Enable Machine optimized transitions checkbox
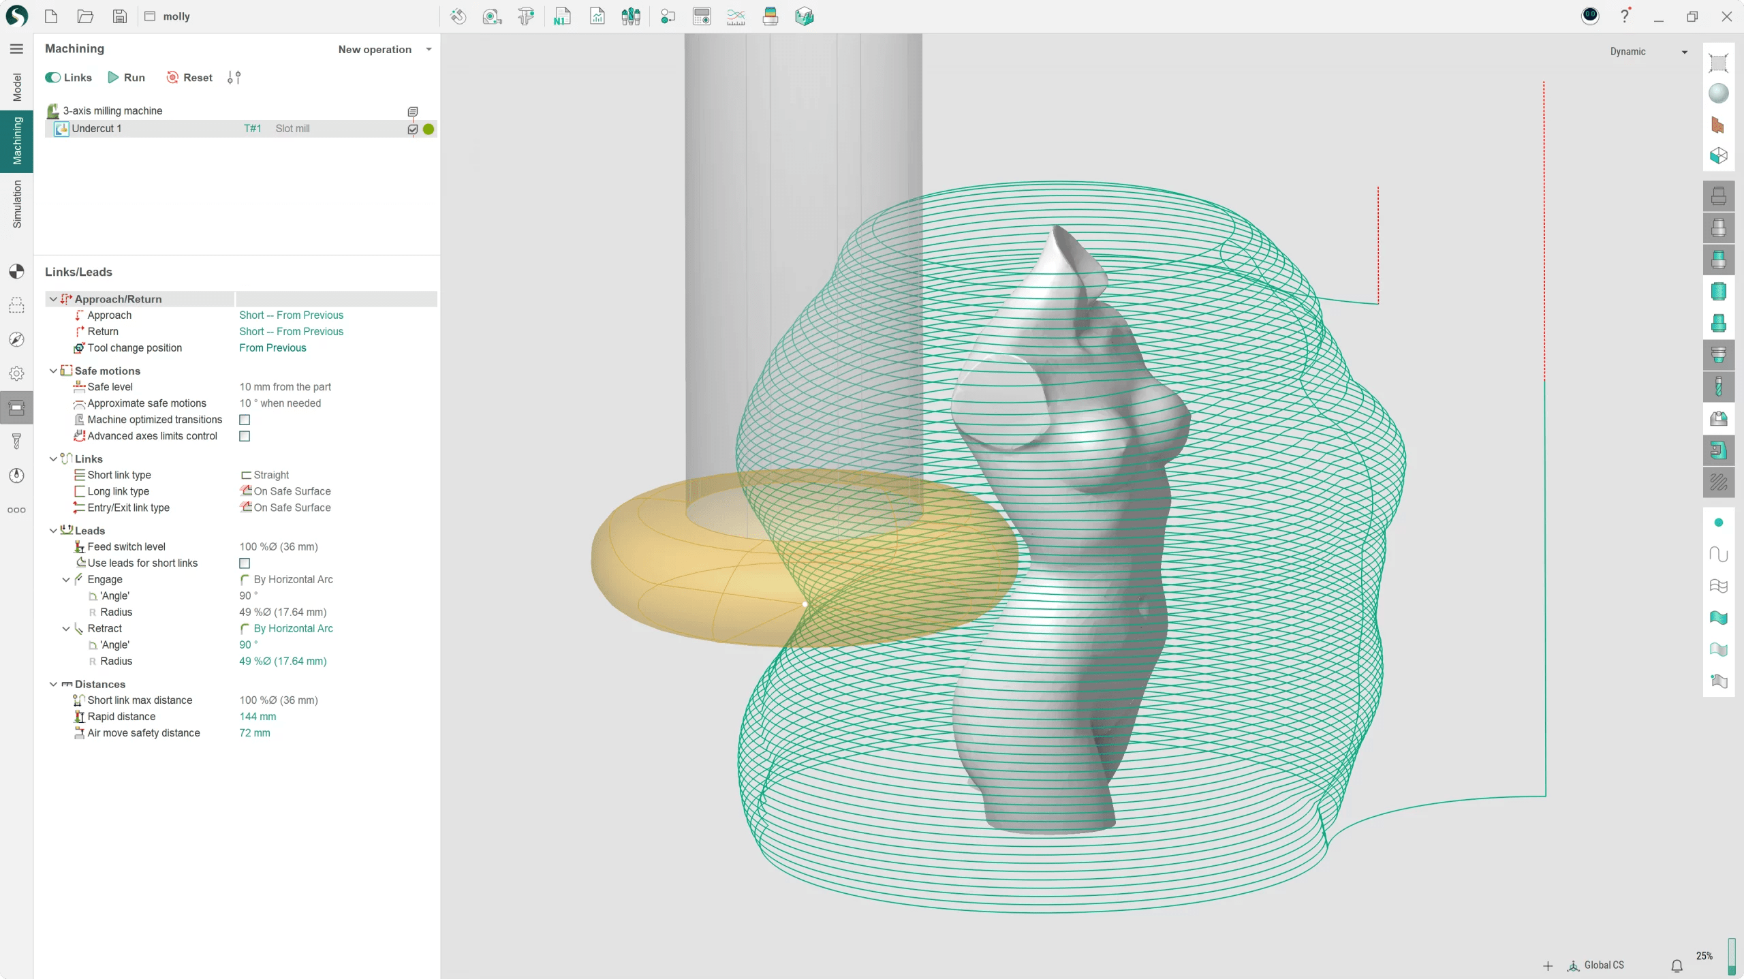Viewport: 1744px width, 979px height. point(245,420)
